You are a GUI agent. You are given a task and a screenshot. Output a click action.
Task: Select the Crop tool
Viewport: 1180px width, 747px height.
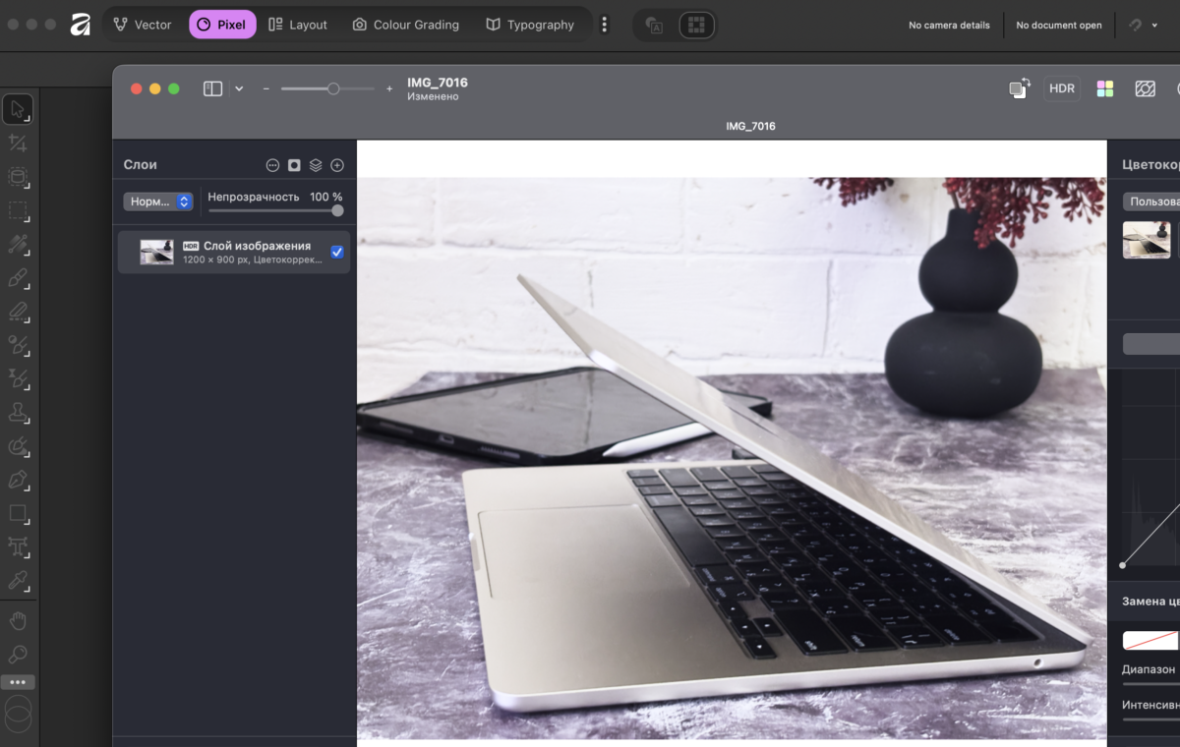click(x=18, y=144)
